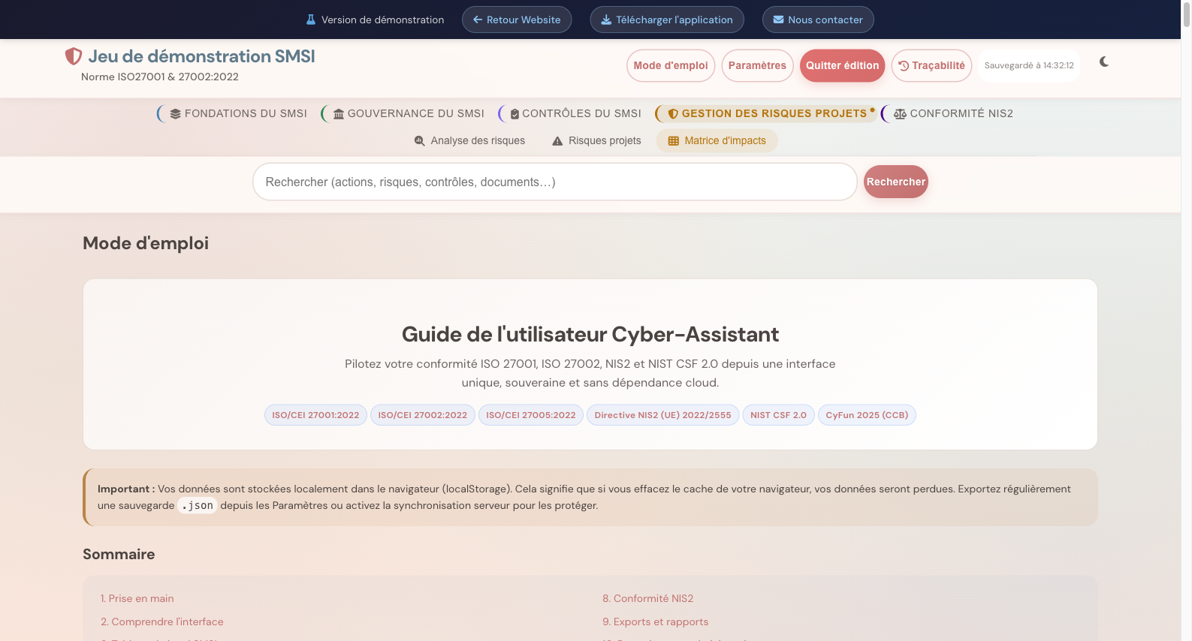Open Paramètres
This screenshot has width=1192, height=641.
(x=757, y=65)
